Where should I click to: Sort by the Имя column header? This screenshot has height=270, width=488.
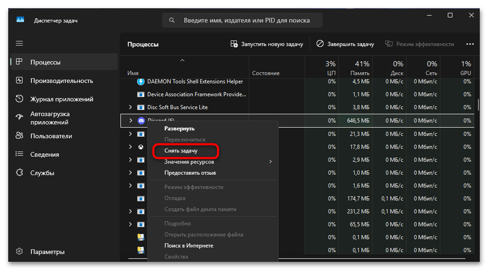tap(185, 67)
